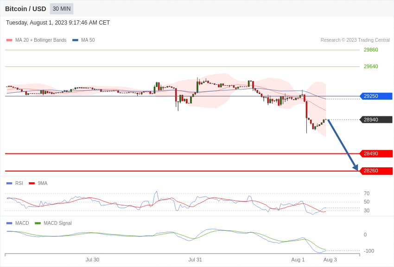
Task: Click the Jul 30 date axis label
Action: (92, 260)
